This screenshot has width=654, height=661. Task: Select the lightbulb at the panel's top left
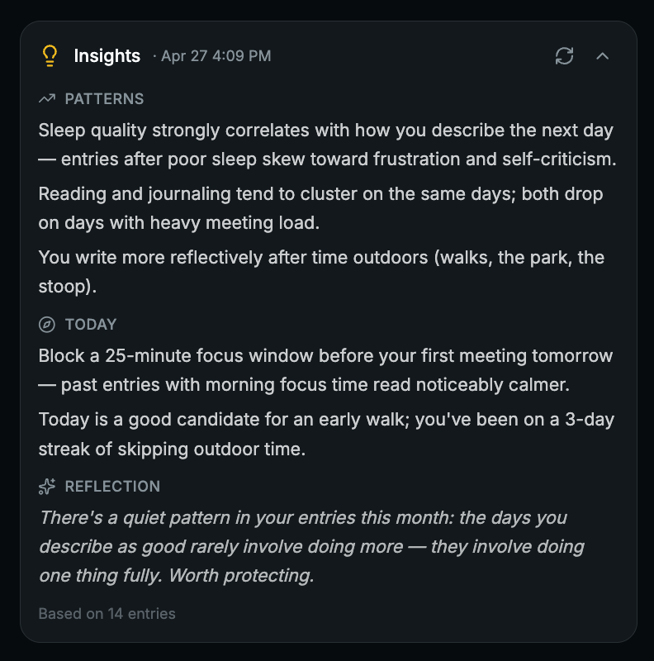coord(50,55)
